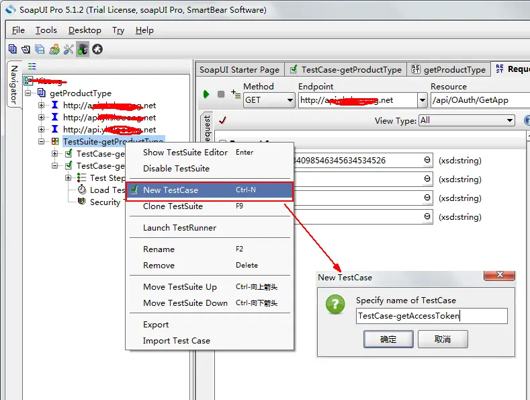Open the Help menu
This screenshot has height=400, width=530.
pos(144,30)
